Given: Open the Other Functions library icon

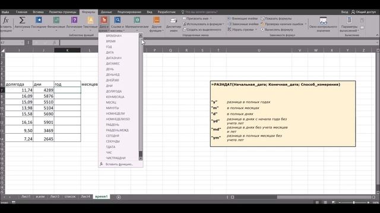Looking at the screenshot, I should click(157, 20).
